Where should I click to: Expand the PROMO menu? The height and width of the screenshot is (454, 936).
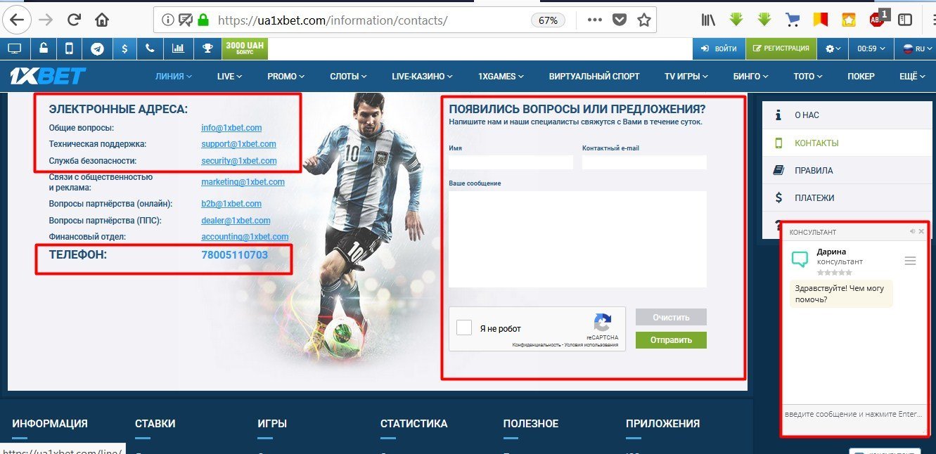click(x=286, y=77)
